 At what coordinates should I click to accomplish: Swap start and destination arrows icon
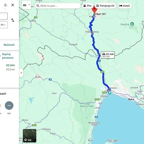point(13,20)
